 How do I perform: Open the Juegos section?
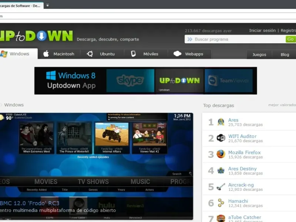[x=259, y=54]
